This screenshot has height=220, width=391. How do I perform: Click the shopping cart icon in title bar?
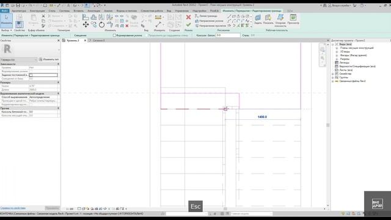point(354,5)
